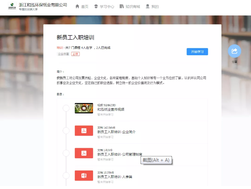Click the blue round share icon
Viewport: 251px width, 189px height.
coord(234,51)
